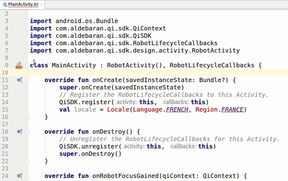The height and width of the screenshot is (181, 288).
Task: Select the MainActivity.kt tab label
Action: [23, 4]
